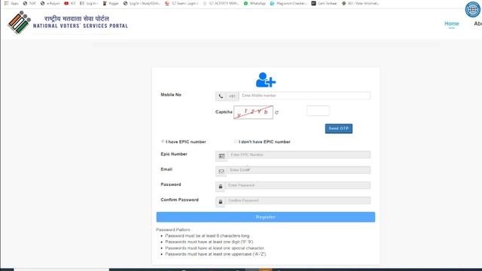The width and height of the screenshot is (482, 271).
Task: Click 'Password must be at least 6 characters long'
Action: click(x=208, y=236)
